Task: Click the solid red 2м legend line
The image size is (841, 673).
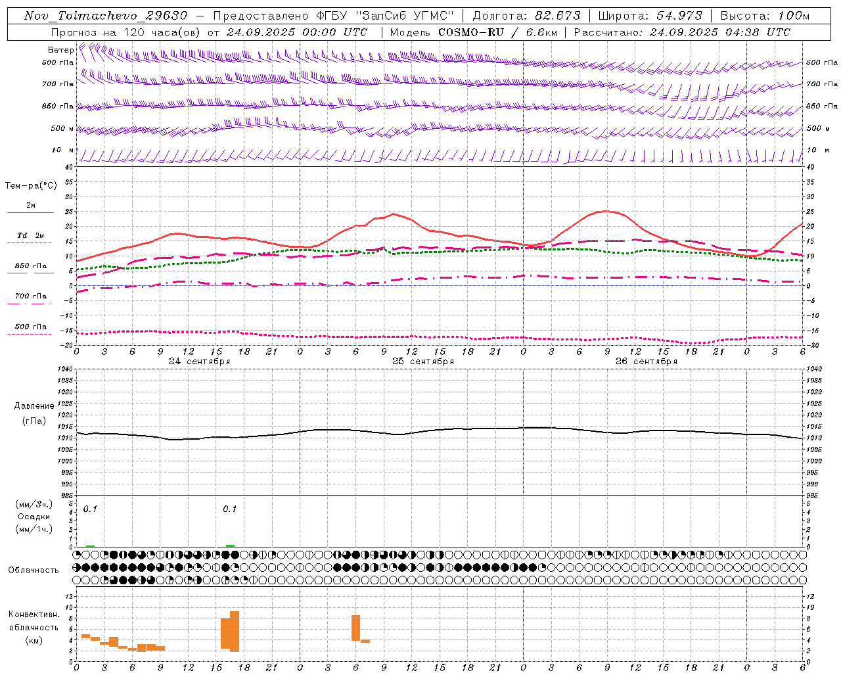Action: 30,212
